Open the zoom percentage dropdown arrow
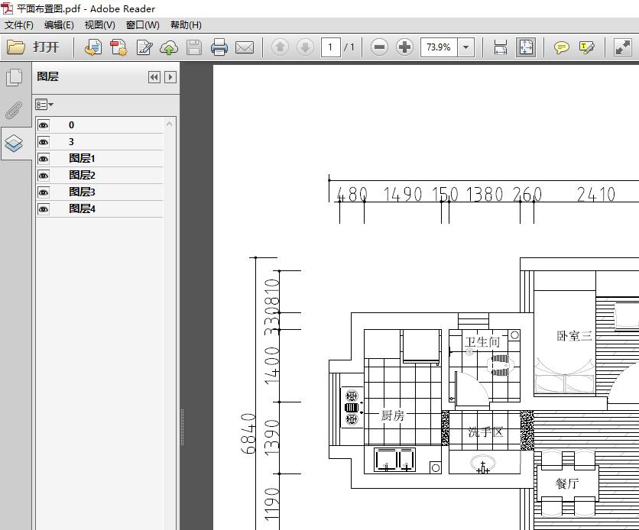This screenshot has height=530, width=639. tap(466, 47)
